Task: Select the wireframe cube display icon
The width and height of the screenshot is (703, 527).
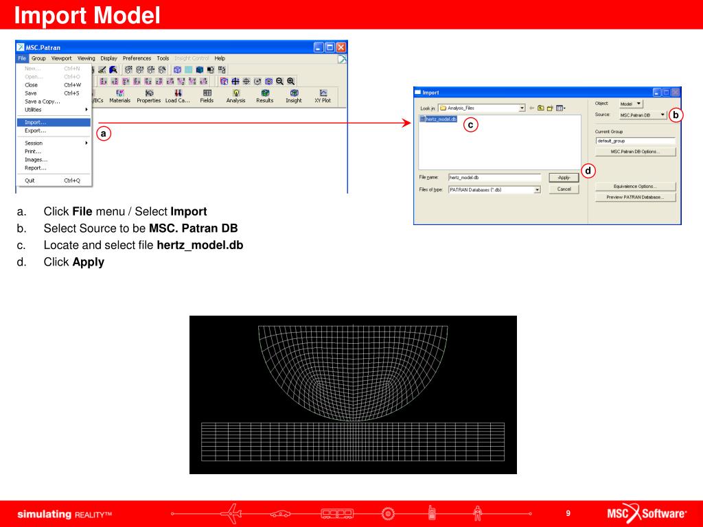Action: point(178,69)
